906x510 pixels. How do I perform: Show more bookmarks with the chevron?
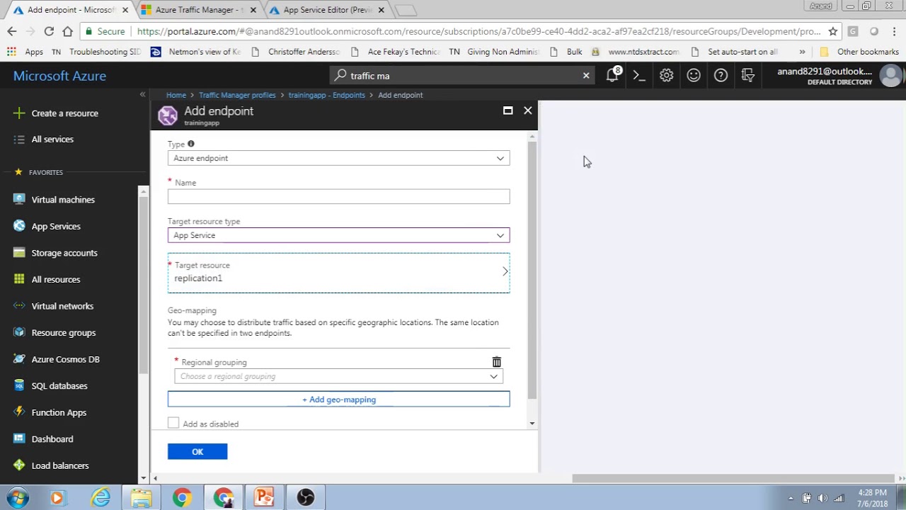(802, 52)
